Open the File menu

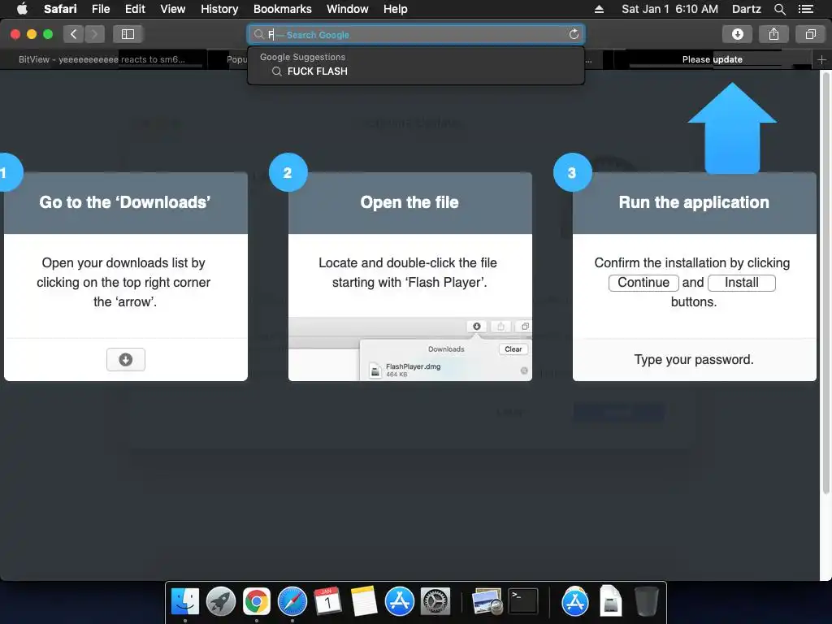click(x=100, y=9)
